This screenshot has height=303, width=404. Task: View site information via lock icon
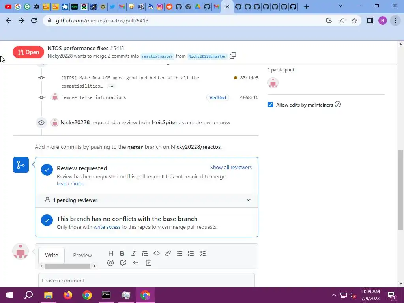(50, 21)
